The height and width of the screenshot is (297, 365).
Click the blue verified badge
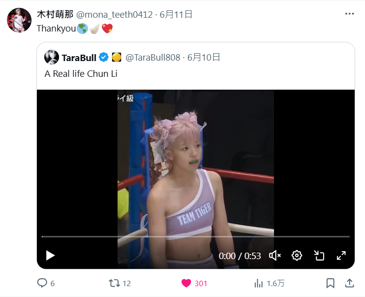[104, 57]
